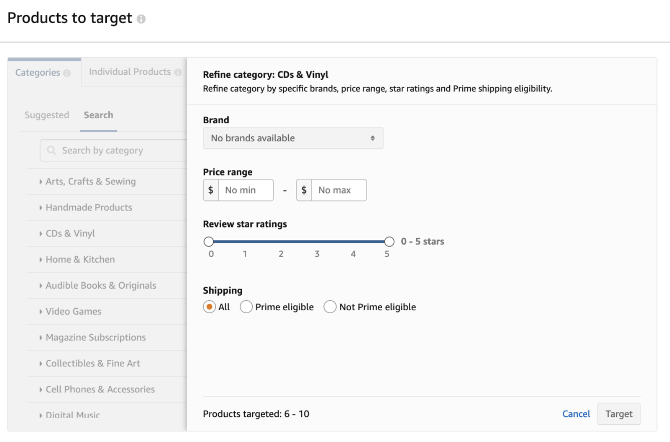
Task: Select the All shipping radio button
Action: tap(209, 307)
